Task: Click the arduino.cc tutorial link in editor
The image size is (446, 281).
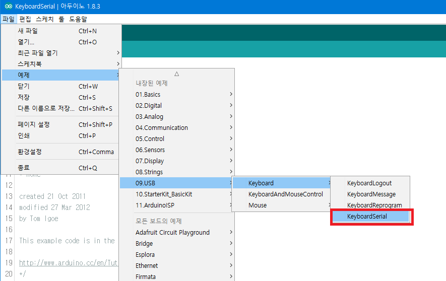Action: click(x=68, y=263)
